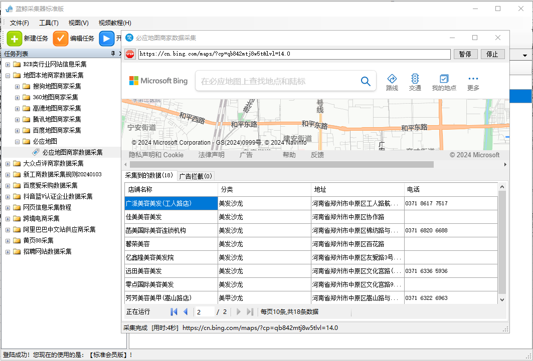Open the 帮助 link in the map footer
The height and width of the screenshot is (361, 533).
click(289, 155)
